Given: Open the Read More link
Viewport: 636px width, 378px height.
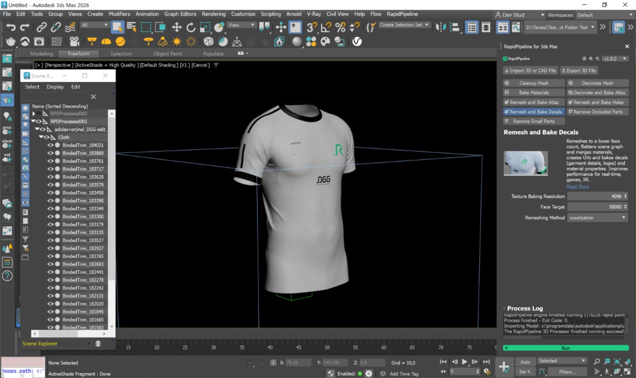Looking at the screenshot, I should coord(578,186).
